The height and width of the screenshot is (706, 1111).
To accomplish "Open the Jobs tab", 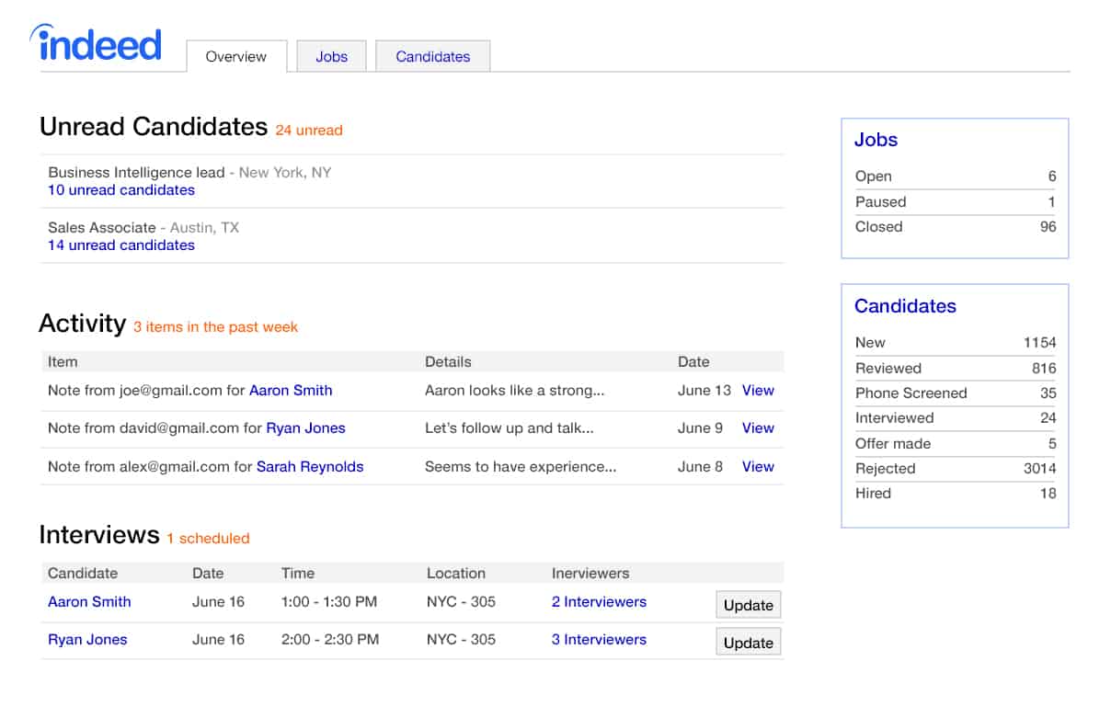I will coord(331,56).
